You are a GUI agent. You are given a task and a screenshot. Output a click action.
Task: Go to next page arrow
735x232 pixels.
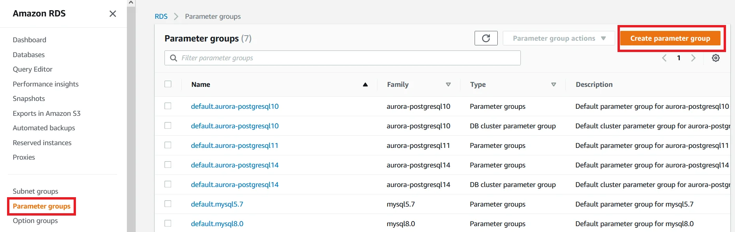coord(693,58)
